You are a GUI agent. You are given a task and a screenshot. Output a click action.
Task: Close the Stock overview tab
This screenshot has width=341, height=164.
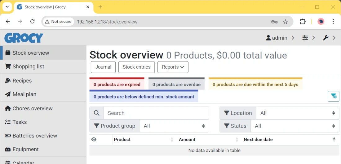(88, 7)
